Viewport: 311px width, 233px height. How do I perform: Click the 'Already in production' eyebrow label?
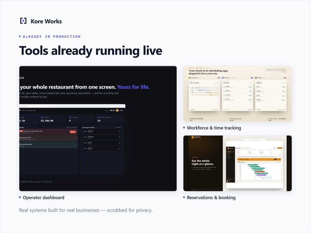52,37
